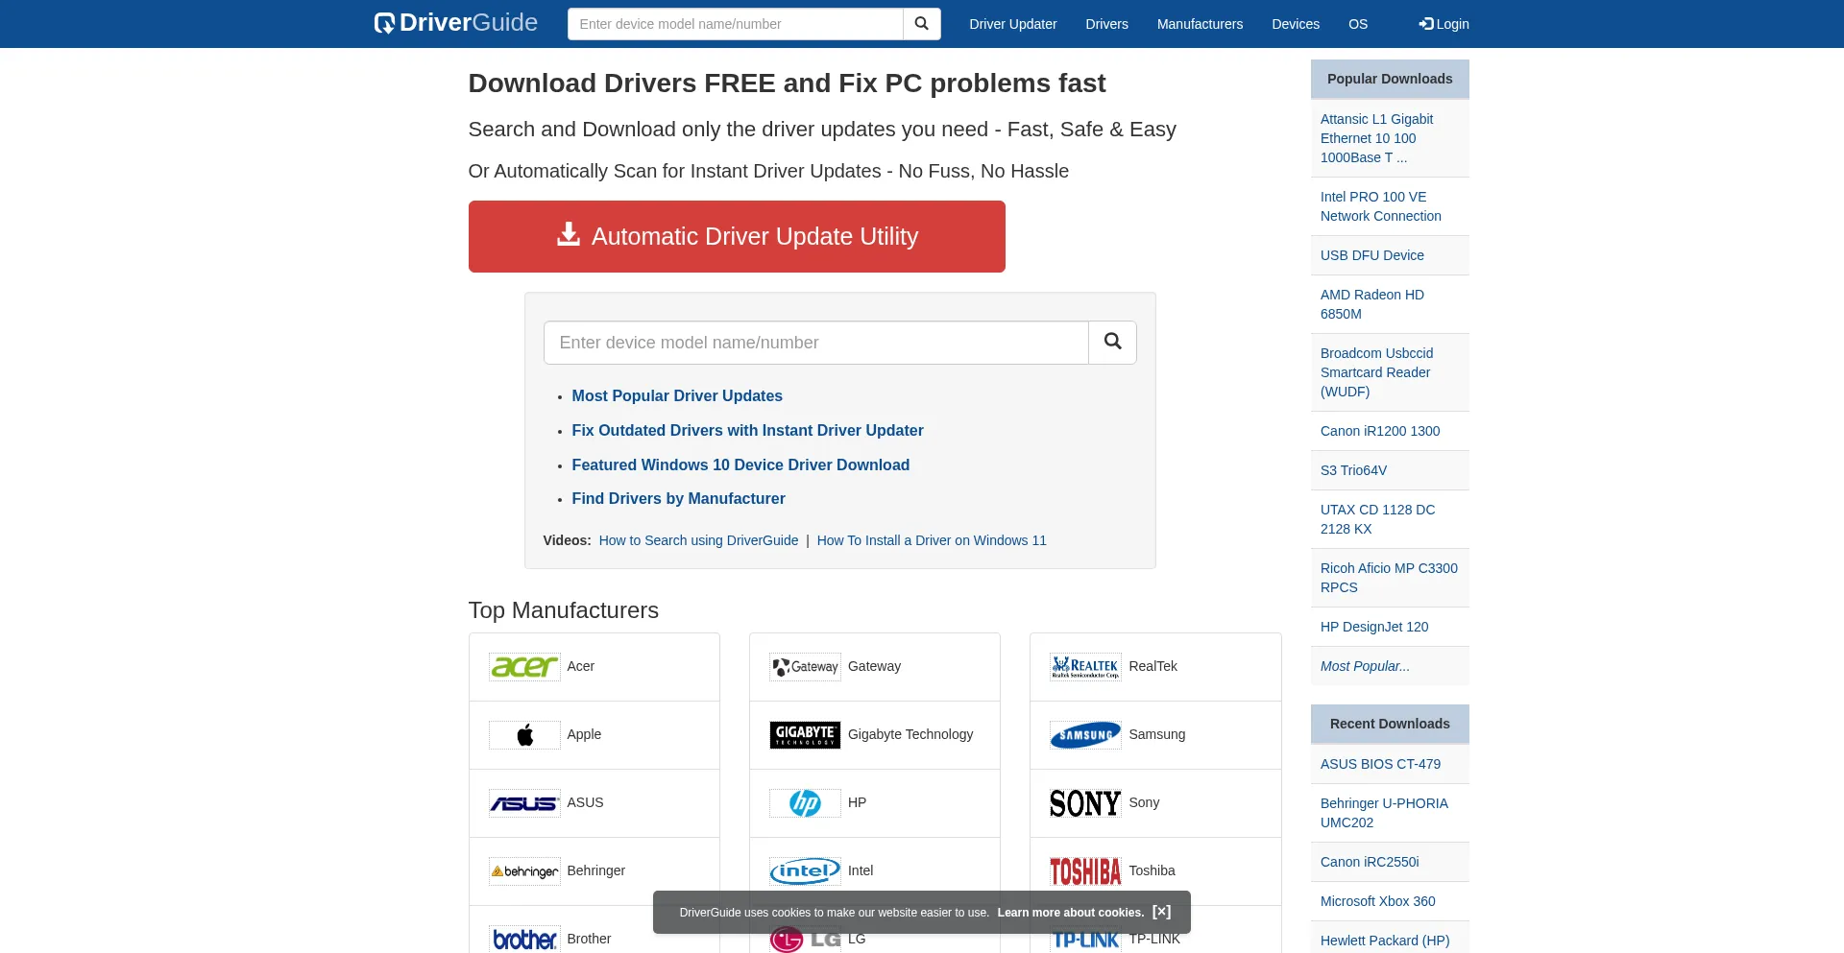The height and width of the screenshot is (953, 1844).
Task: Open the OS nav item
Action: click(x=1357, y=24)
